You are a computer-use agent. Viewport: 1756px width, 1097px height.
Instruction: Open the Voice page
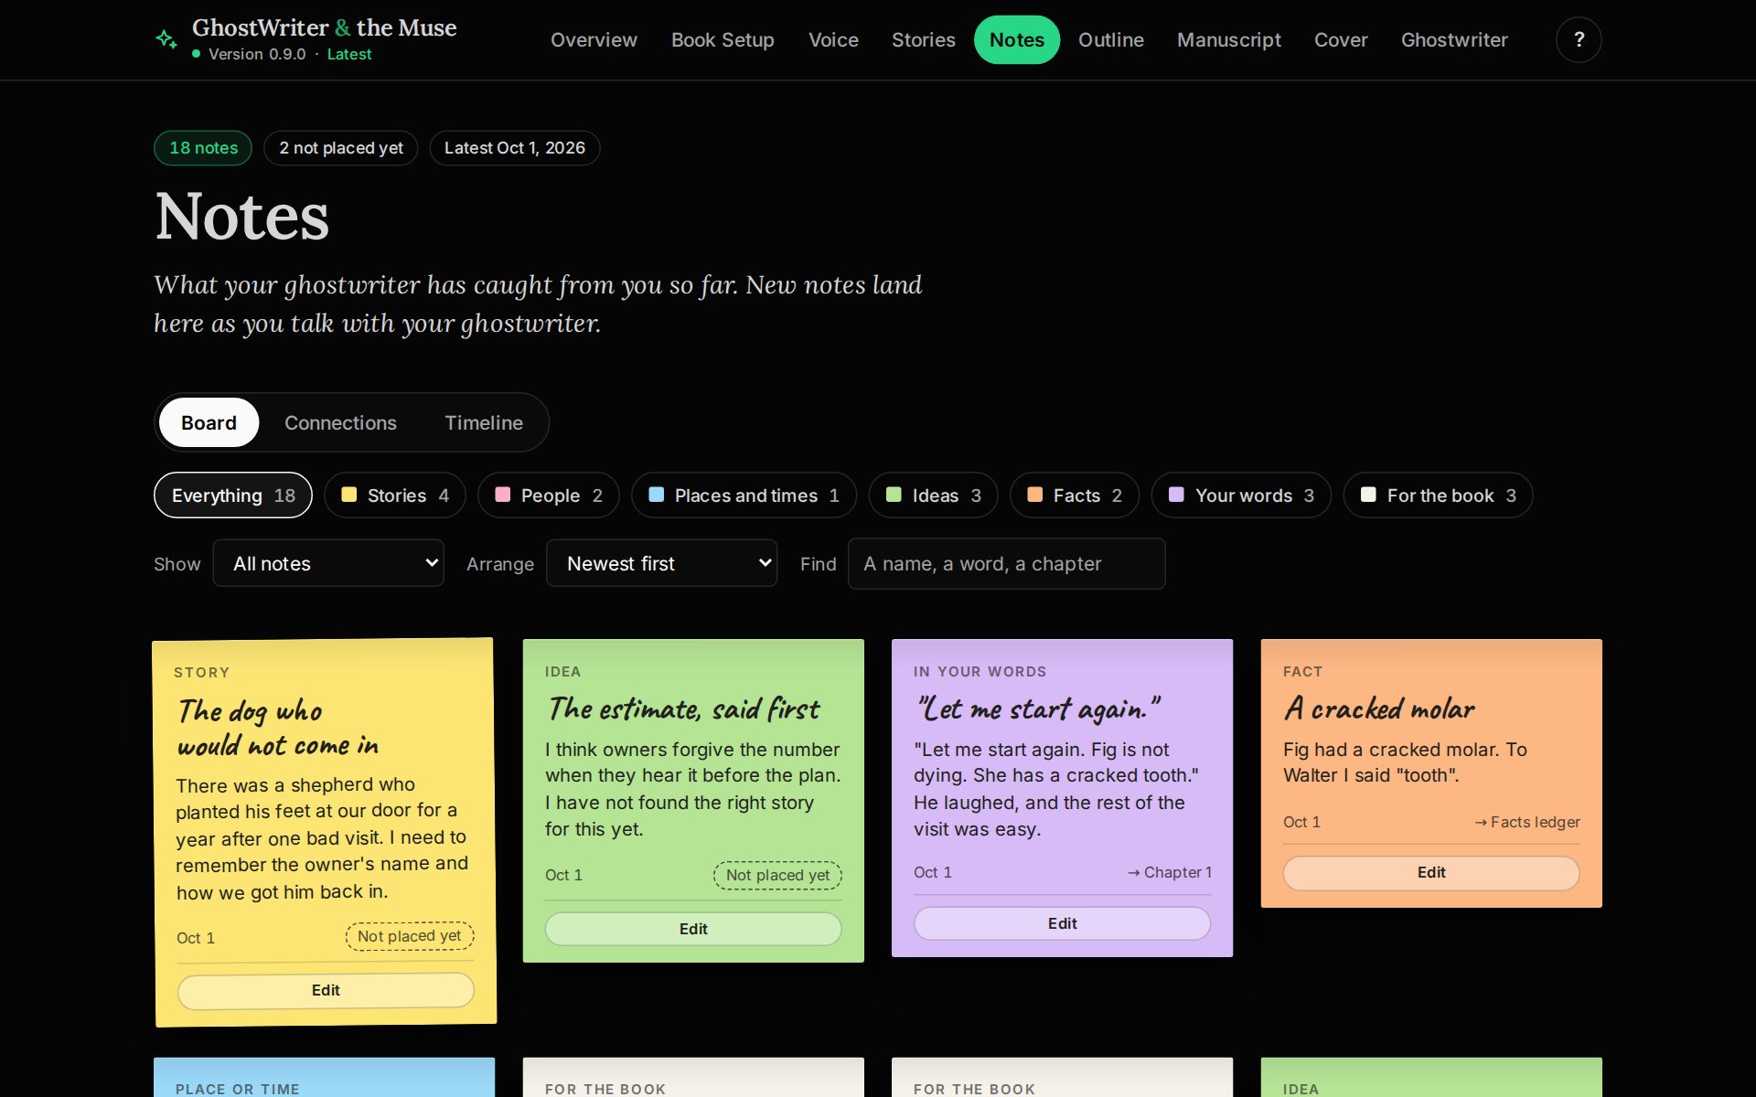833,40
